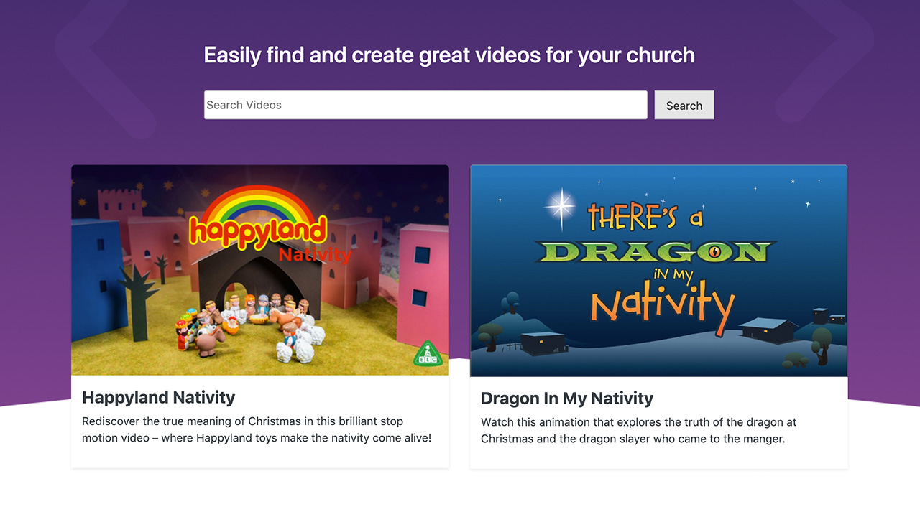Click the ELC logo badge on Happyland thumbnail

point(428,355)
